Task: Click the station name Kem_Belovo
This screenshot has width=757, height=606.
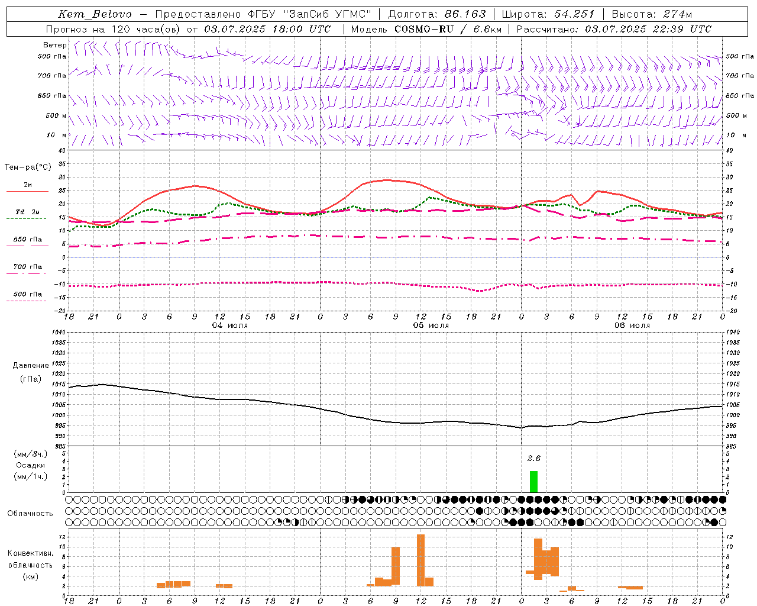Action: (95, 14)
